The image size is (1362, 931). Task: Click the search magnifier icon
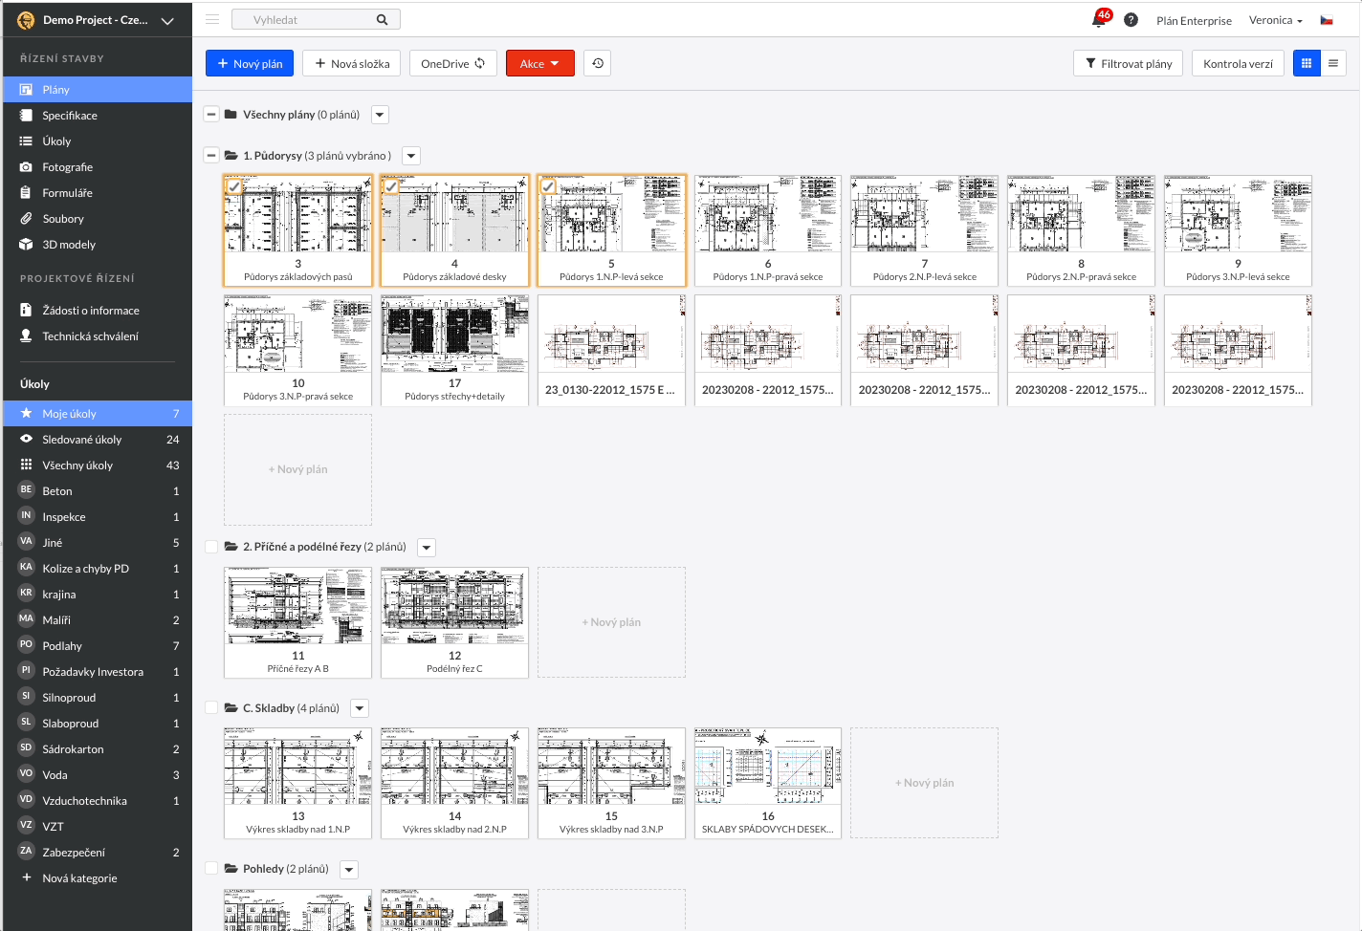point(383,19)
